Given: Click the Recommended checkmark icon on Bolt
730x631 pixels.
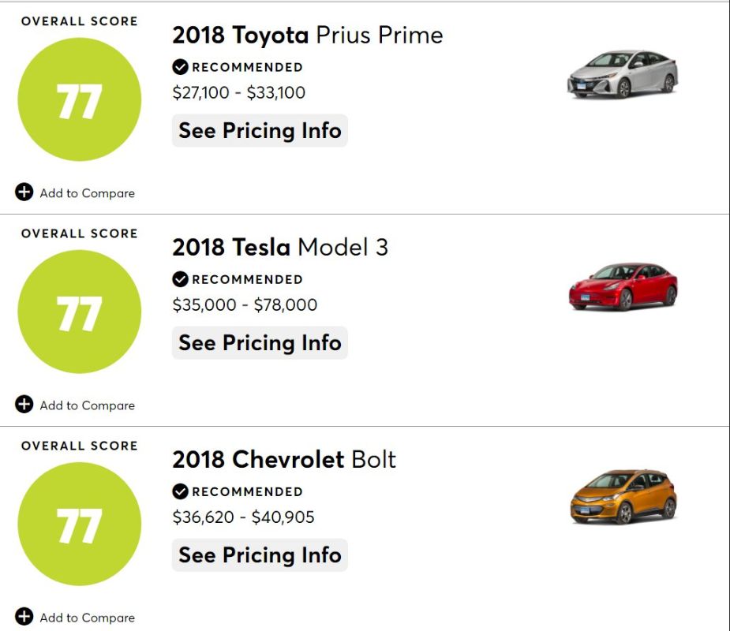Looking at the screenshot, I should [180, 491].
